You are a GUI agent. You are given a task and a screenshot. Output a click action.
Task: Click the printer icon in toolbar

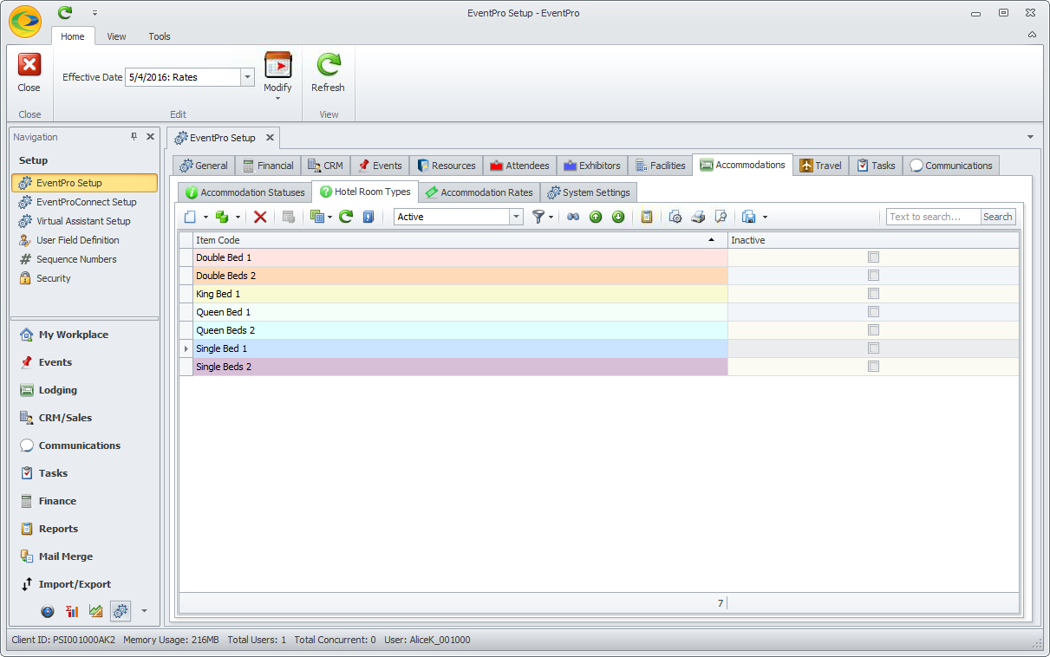[698, 217]
